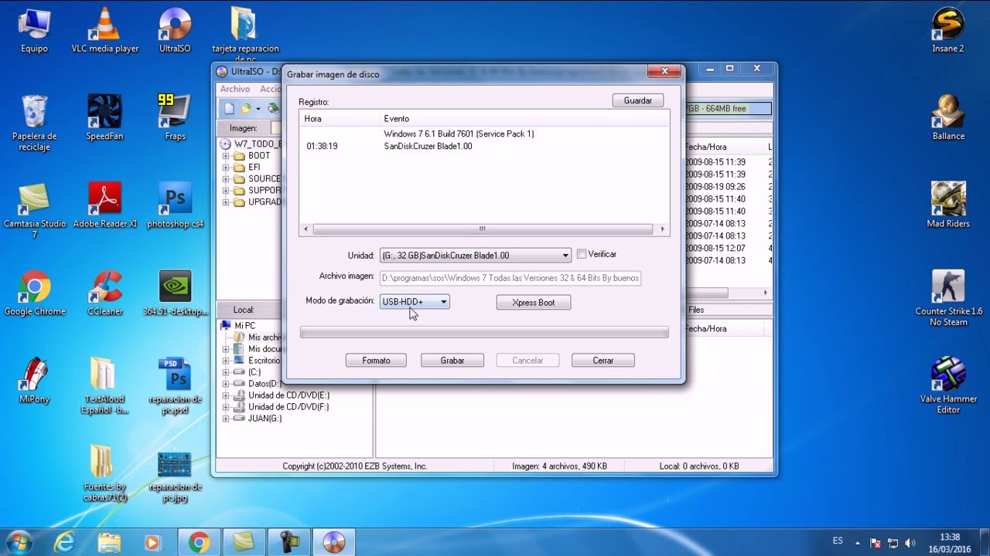This screenshot has height=556, width=990.
Task: Expand the BOOT folder in the image tree
Action: coord(227,156)
